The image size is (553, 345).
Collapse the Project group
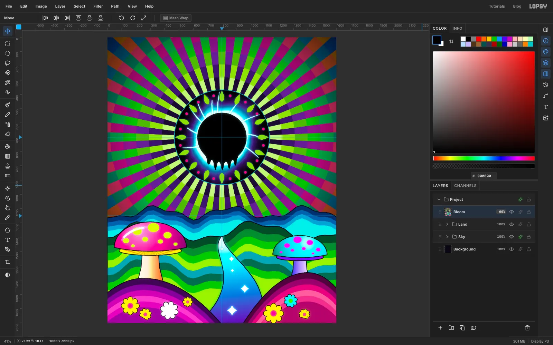439,199
